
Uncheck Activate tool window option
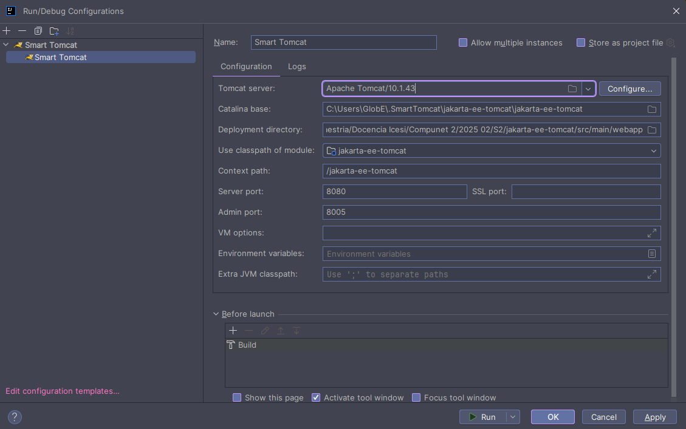pyautogui.click(x=316, y=397)
